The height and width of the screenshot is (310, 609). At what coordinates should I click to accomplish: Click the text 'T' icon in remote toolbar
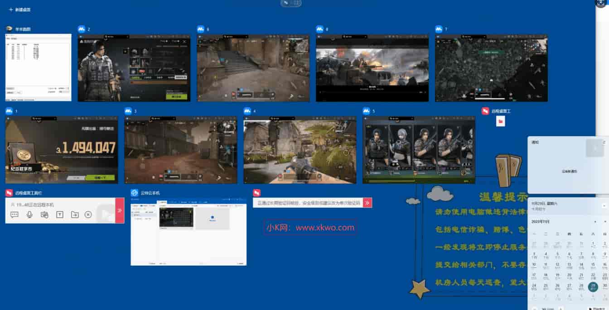coord(59,215)
